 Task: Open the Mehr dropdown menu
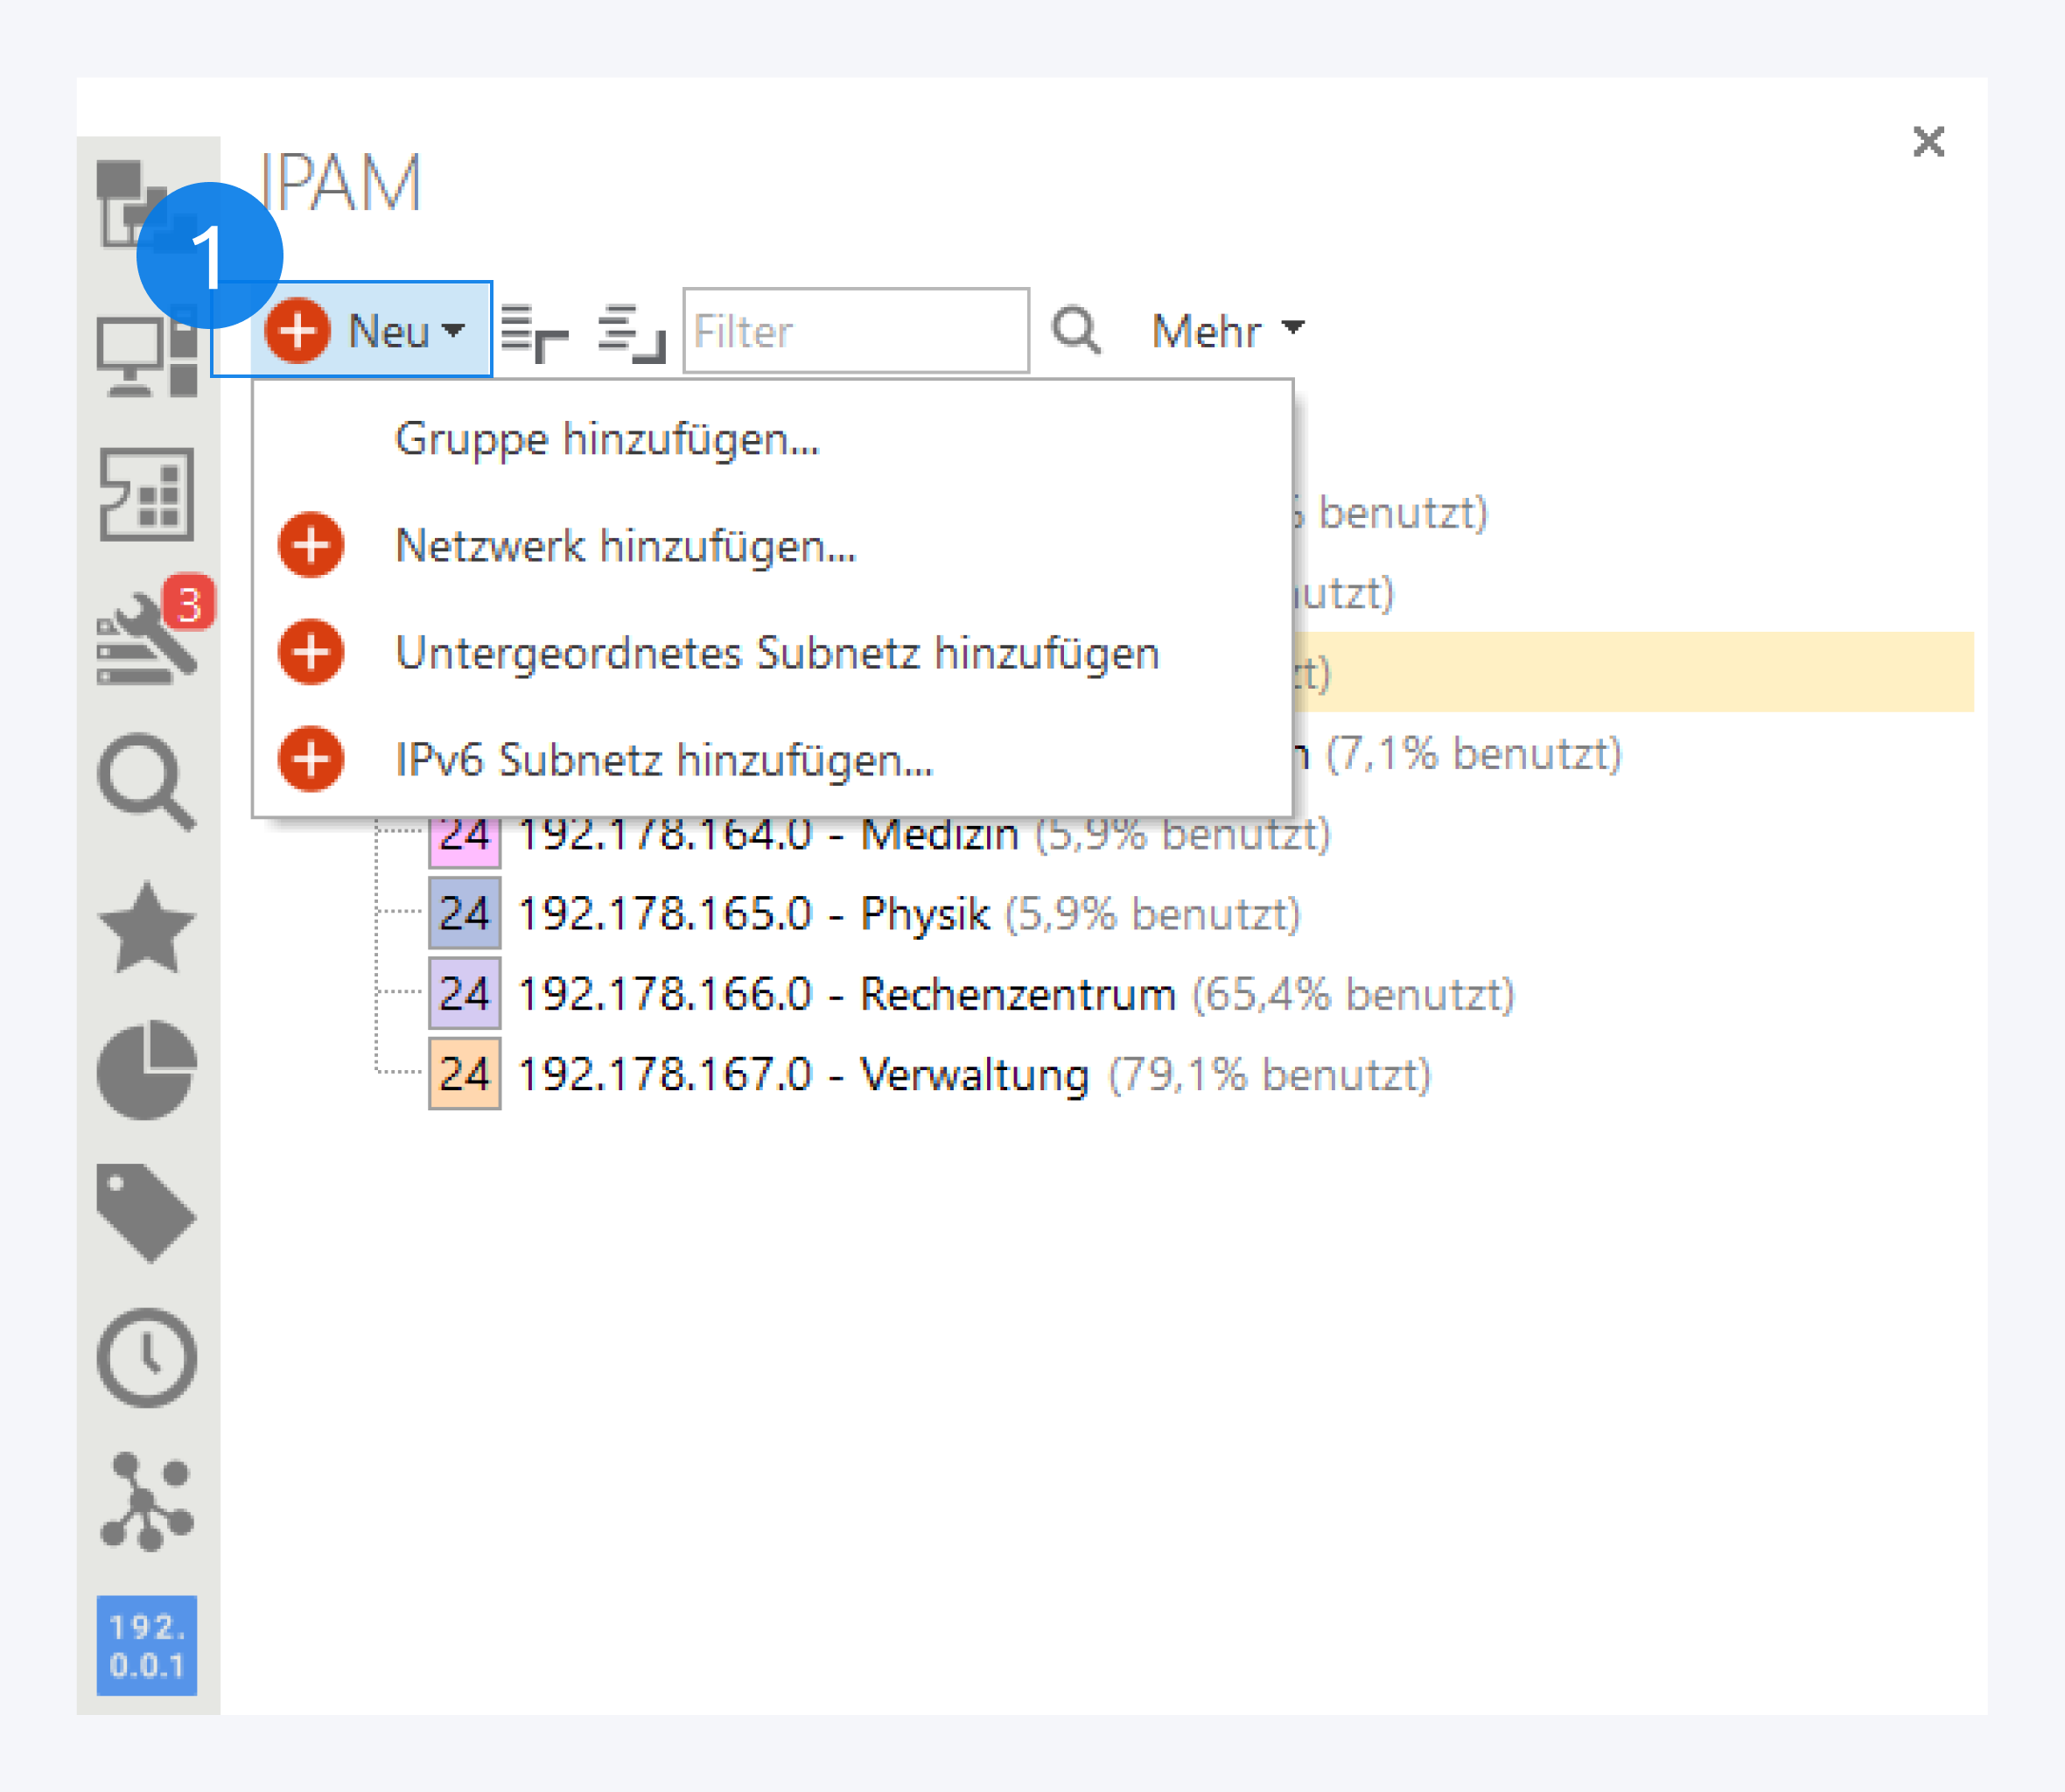coord(1227,331)
